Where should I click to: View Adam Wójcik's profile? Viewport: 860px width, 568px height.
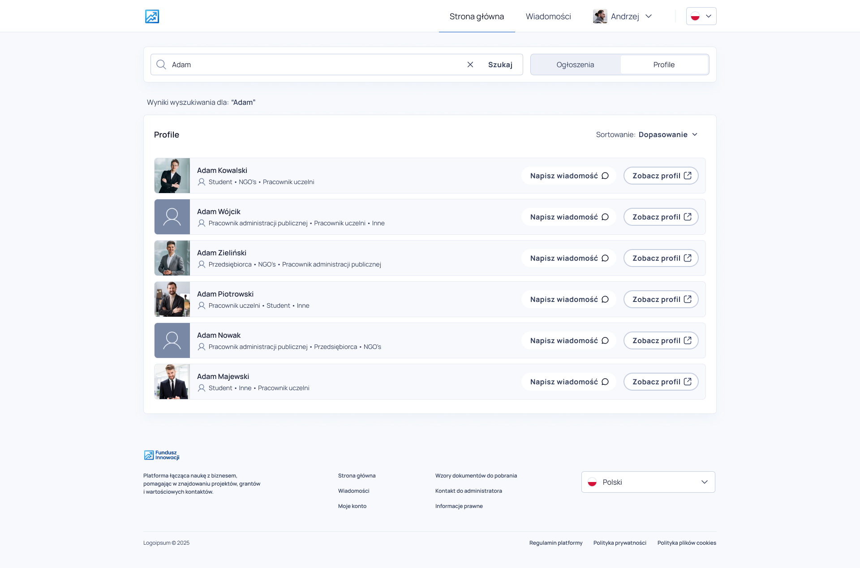[x=661, y=217]
